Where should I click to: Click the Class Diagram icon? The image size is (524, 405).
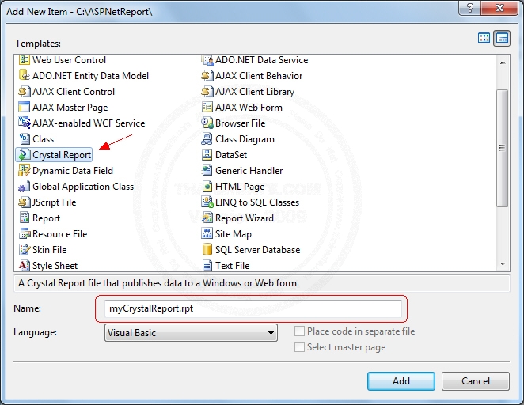pyautogui.click(x=207, y=139)
